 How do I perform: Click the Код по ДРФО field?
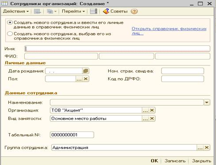tap(182, 79)
